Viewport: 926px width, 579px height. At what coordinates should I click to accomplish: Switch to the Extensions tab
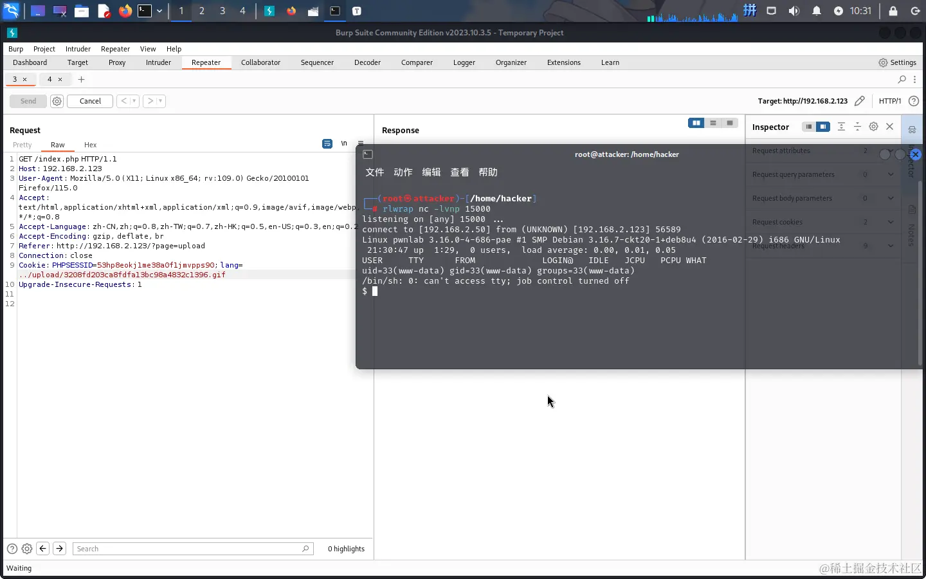[x=563, y=62]
